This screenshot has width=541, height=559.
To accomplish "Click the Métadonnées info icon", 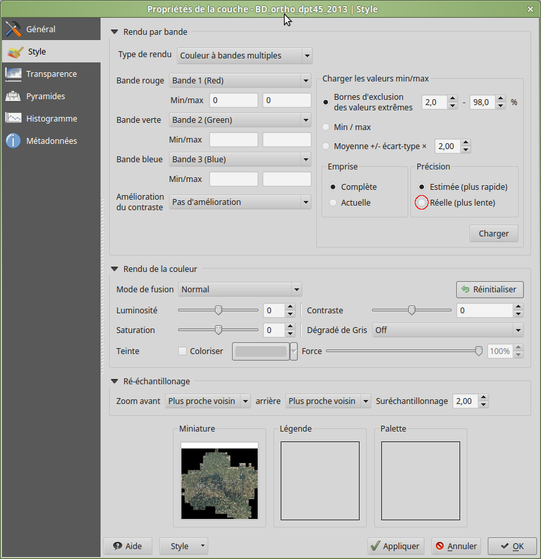I will coord(13,141).
